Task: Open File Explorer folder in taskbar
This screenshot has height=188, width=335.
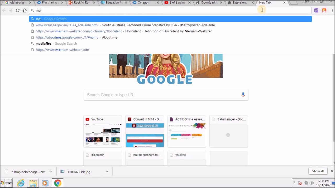Action: click(x=33, y=183)
